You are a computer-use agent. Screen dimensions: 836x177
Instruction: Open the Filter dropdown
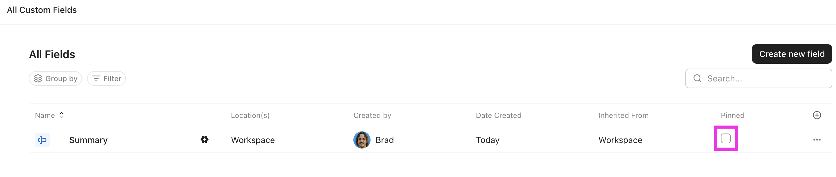tap(107, 78)
